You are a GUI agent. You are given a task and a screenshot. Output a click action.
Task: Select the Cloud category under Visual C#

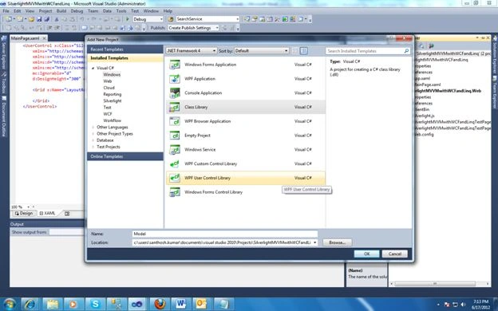tap(109, 88)
